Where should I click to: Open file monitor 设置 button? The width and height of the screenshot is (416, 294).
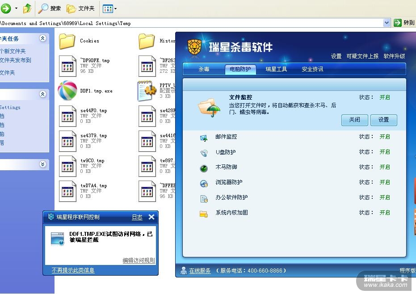point(384,120)
